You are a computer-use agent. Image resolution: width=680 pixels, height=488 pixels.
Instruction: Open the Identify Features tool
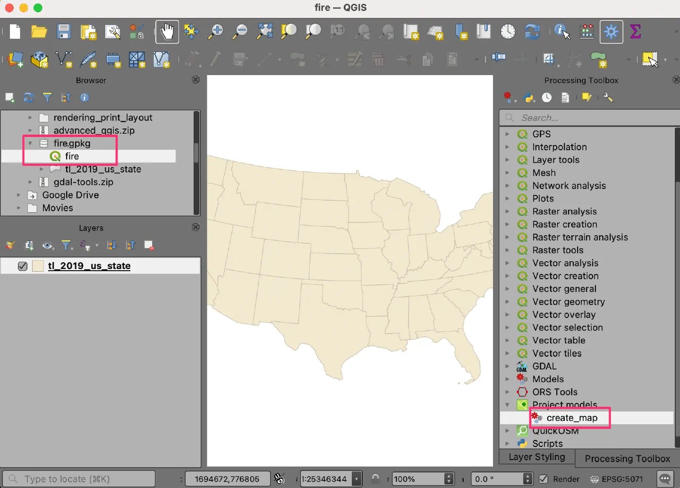coord(561,32)
